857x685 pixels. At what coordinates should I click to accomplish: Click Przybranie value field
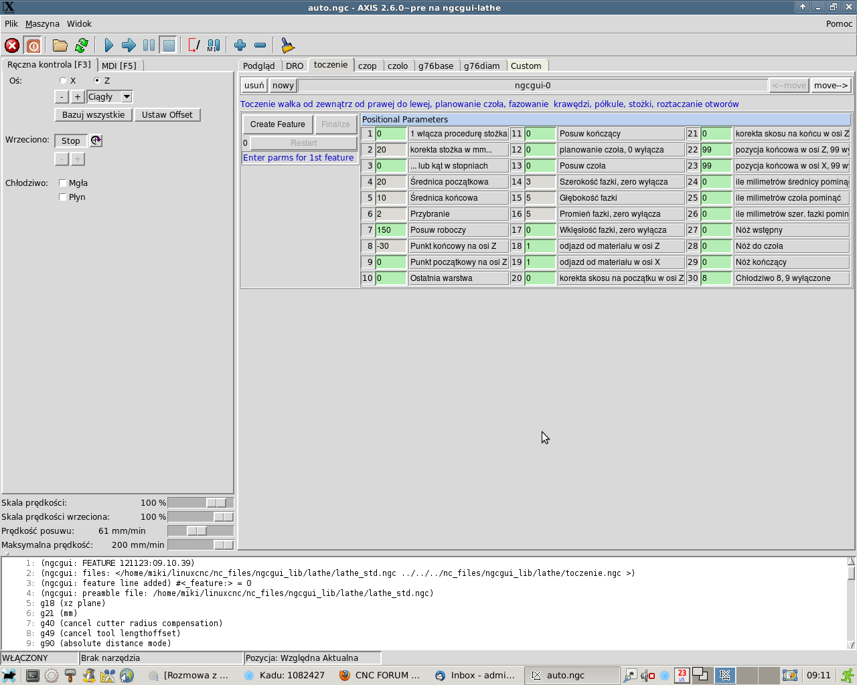click(x=391, y=214)
